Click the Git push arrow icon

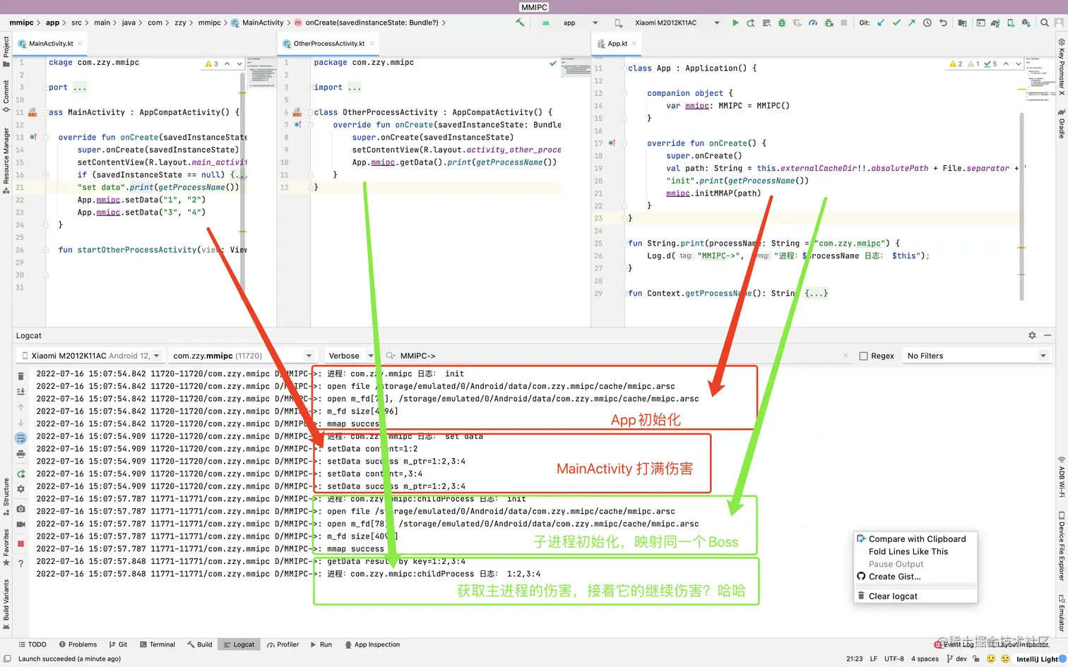pos(912,23)
